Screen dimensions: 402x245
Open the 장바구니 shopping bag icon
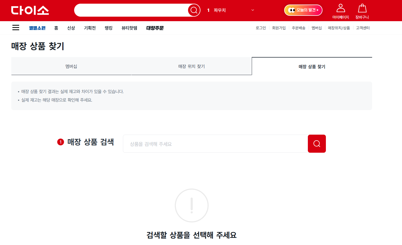point(362,8)
